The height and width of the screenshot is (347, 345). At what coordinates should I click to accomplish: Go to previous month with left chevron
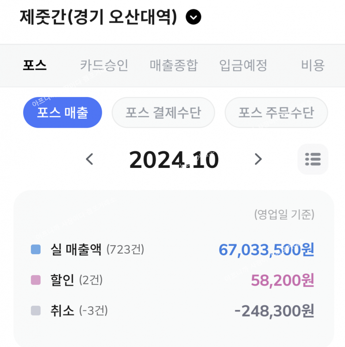90,159
